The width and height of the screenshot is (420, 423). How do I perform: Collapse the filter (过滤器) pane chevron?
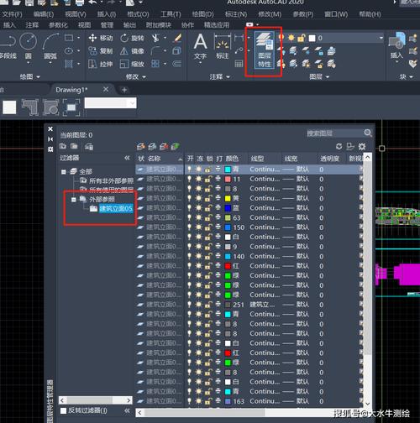point(127,158)
